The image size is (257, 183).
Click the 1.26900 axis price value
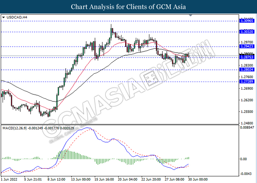[247, 89]
